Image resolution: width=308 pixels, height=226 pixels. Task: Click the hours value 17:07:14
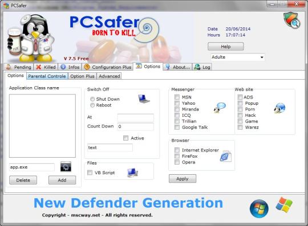pos(236,35)
